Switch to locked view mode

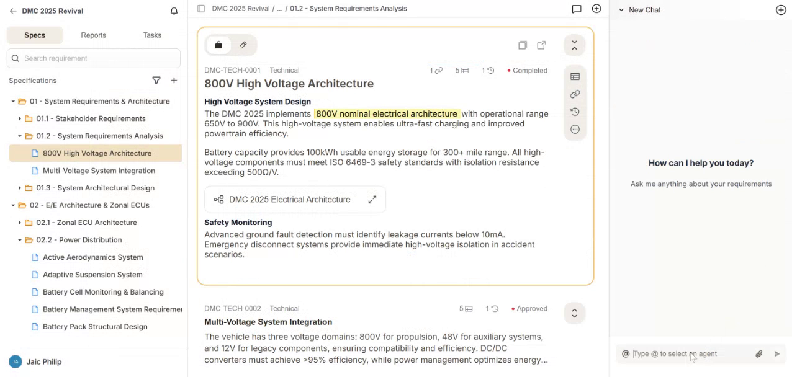tap(218, 45)
